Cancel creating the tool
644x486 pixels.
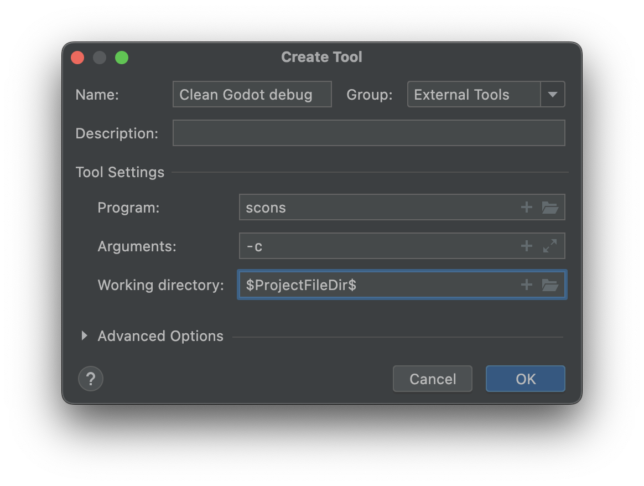432,379
